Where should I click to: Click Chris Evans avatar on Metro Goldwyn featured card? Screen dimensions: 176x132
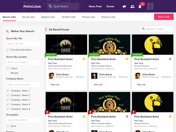[x=94, y=76]
